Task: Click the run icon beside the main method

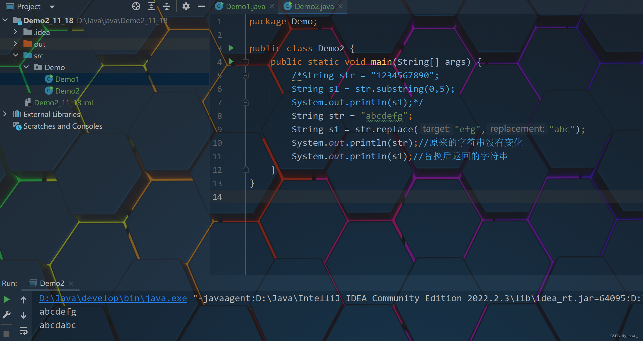Action: pos(231,62)
